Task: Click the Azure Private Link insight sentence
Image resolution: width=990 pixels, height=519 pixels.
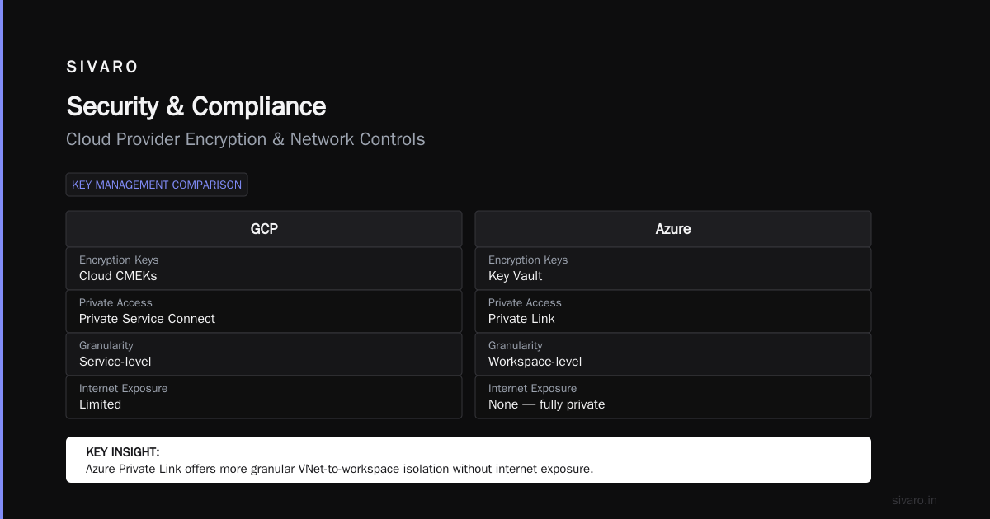Action: pos(339,469)
